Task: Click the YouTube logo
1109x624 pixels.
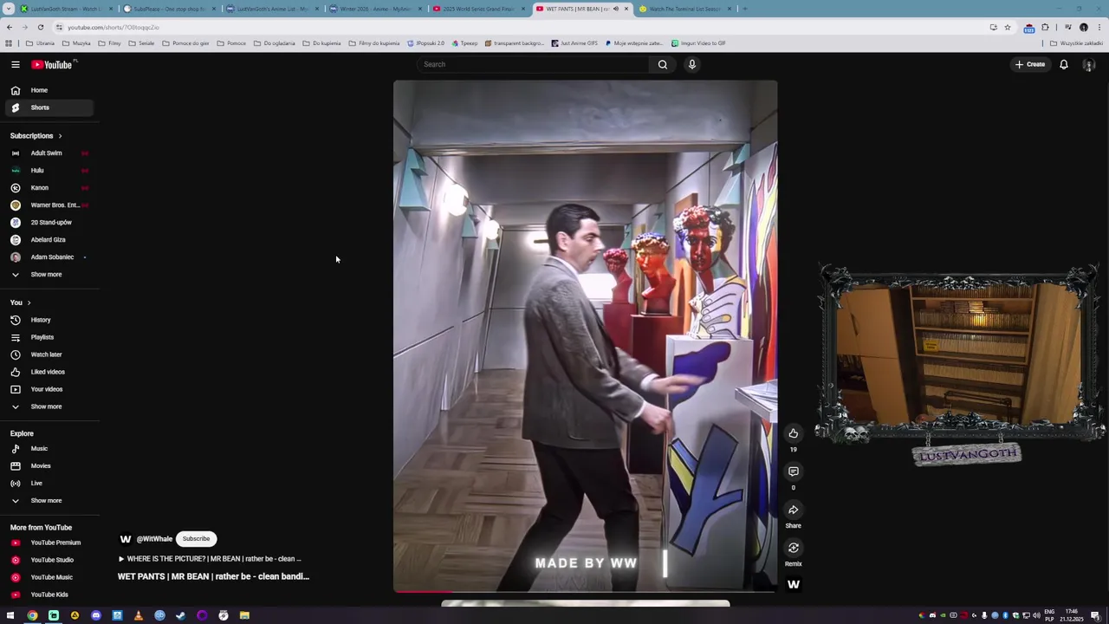Action: [52, 65]
